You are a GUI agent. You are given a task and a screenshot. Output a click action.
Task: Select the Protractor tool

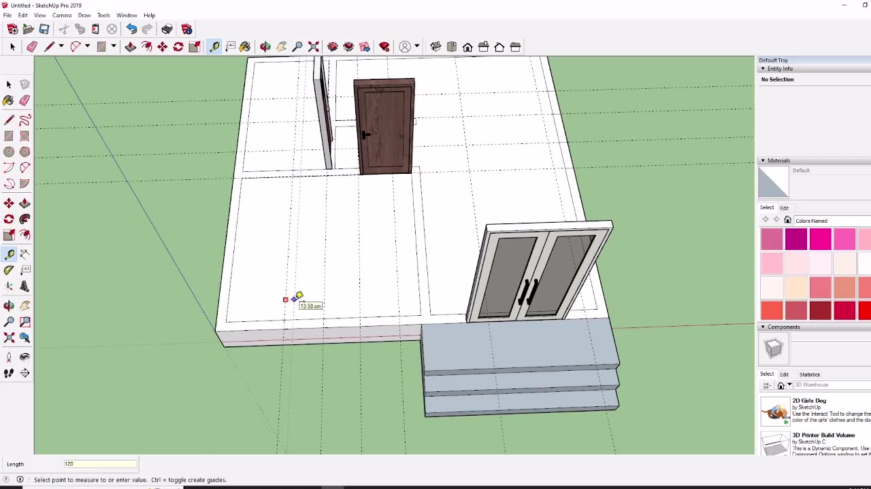pyautogui.click(x=9, y=270)
